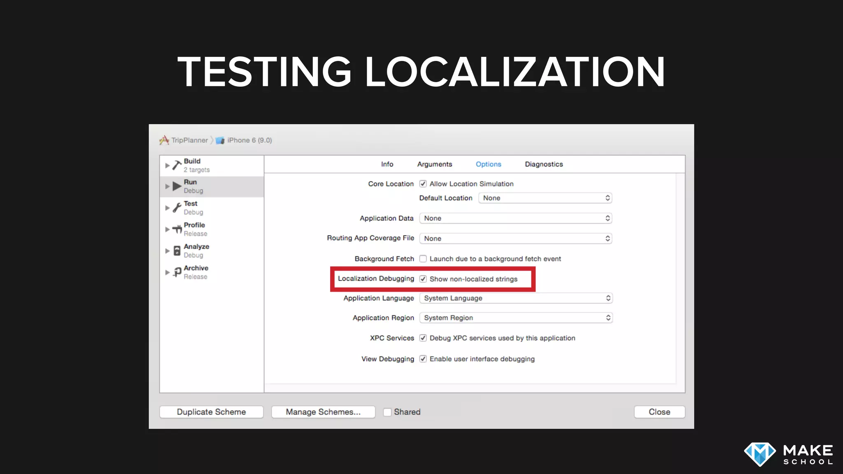This screenshot has height=474, width=843.
Task: Switch to the Info tab
Action: (387, 164)
